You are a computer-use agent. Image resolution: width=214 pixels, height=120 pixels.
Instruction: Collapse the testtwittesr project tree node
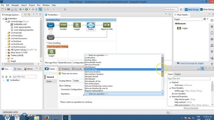[3, 19]
